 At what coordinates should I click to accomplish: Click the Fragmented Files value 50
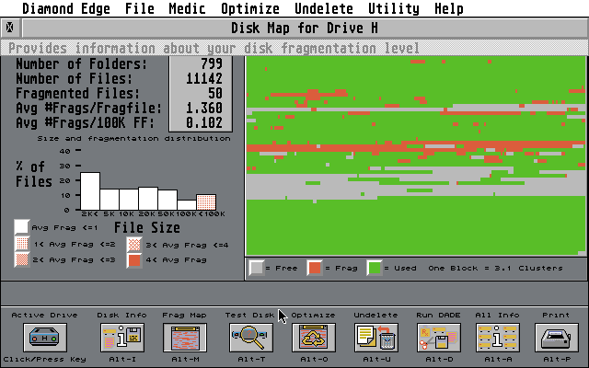point(215,93)
